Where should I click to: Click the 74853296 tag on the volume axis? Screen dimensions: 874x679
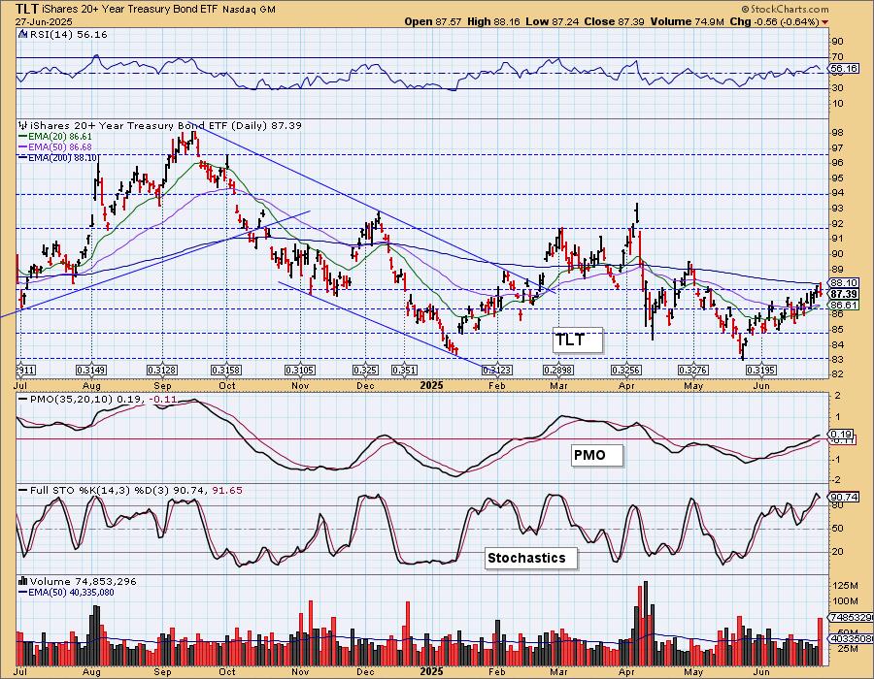(851, 618)
